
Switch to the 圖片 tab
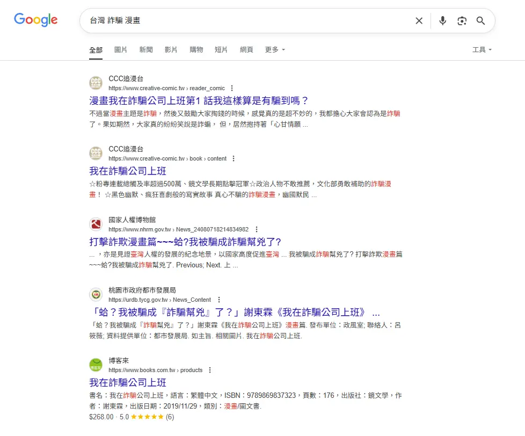click(x=121, y=50)
